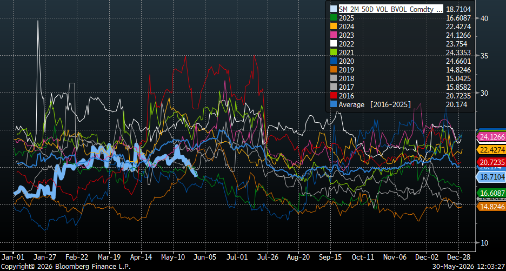
Task: Click the Jul-01 date label on x-axis
Action: 237,256
